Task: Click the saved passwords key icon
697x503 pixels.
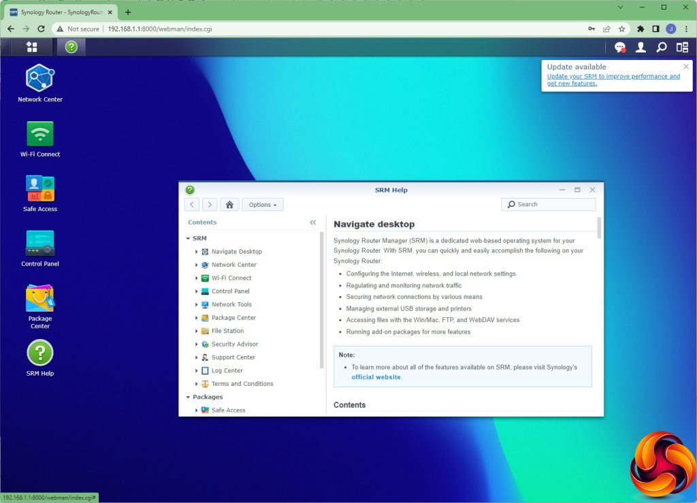Action: [x=591, y=29]
